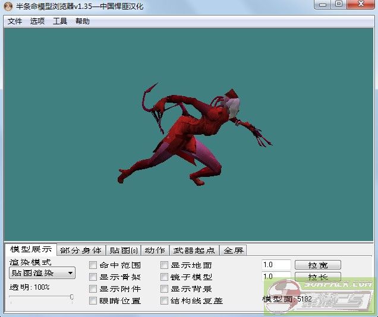The width and height of the screenshot is (378, 317).
Task: Expand the 渲染模式 dropdown showing 贴图渲染
Action: (x=42, y=273)
